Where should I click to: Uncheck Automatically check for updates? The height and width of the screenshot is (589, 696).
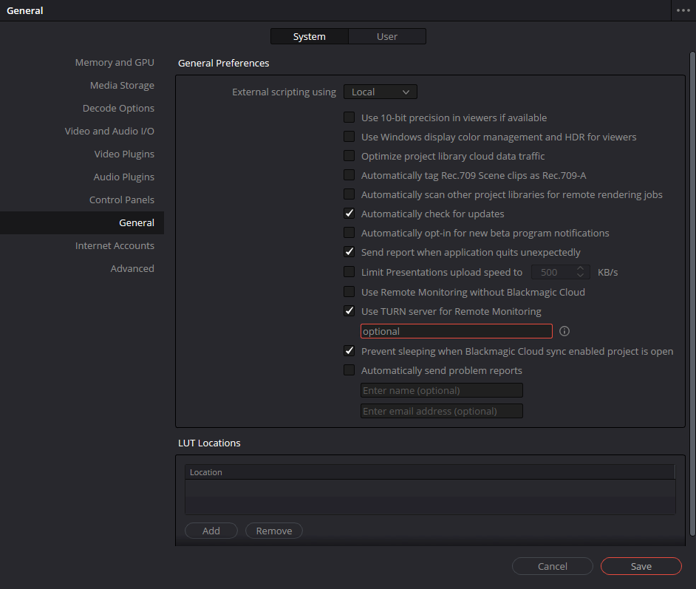click(349, 213)
